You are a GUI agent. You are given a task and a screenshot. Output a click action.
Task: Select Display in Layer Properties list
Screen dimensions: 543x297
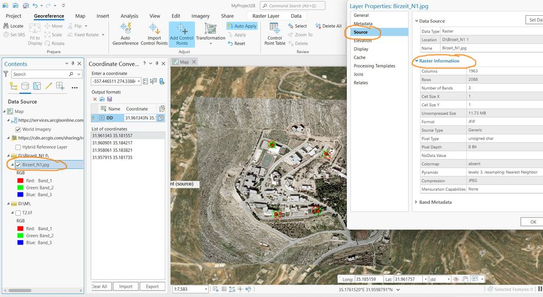(x=361, y=49)
